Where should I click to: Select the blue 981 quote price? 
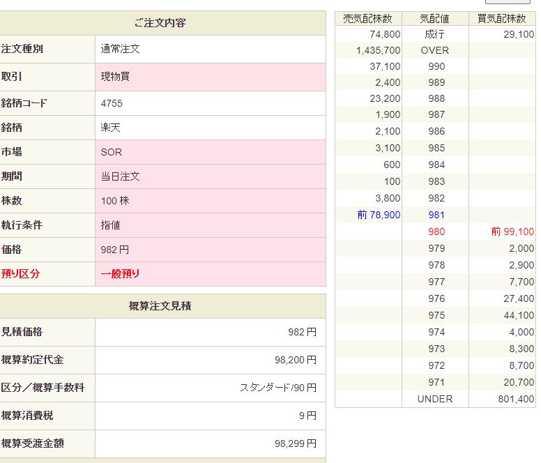(x=436, y=215)
